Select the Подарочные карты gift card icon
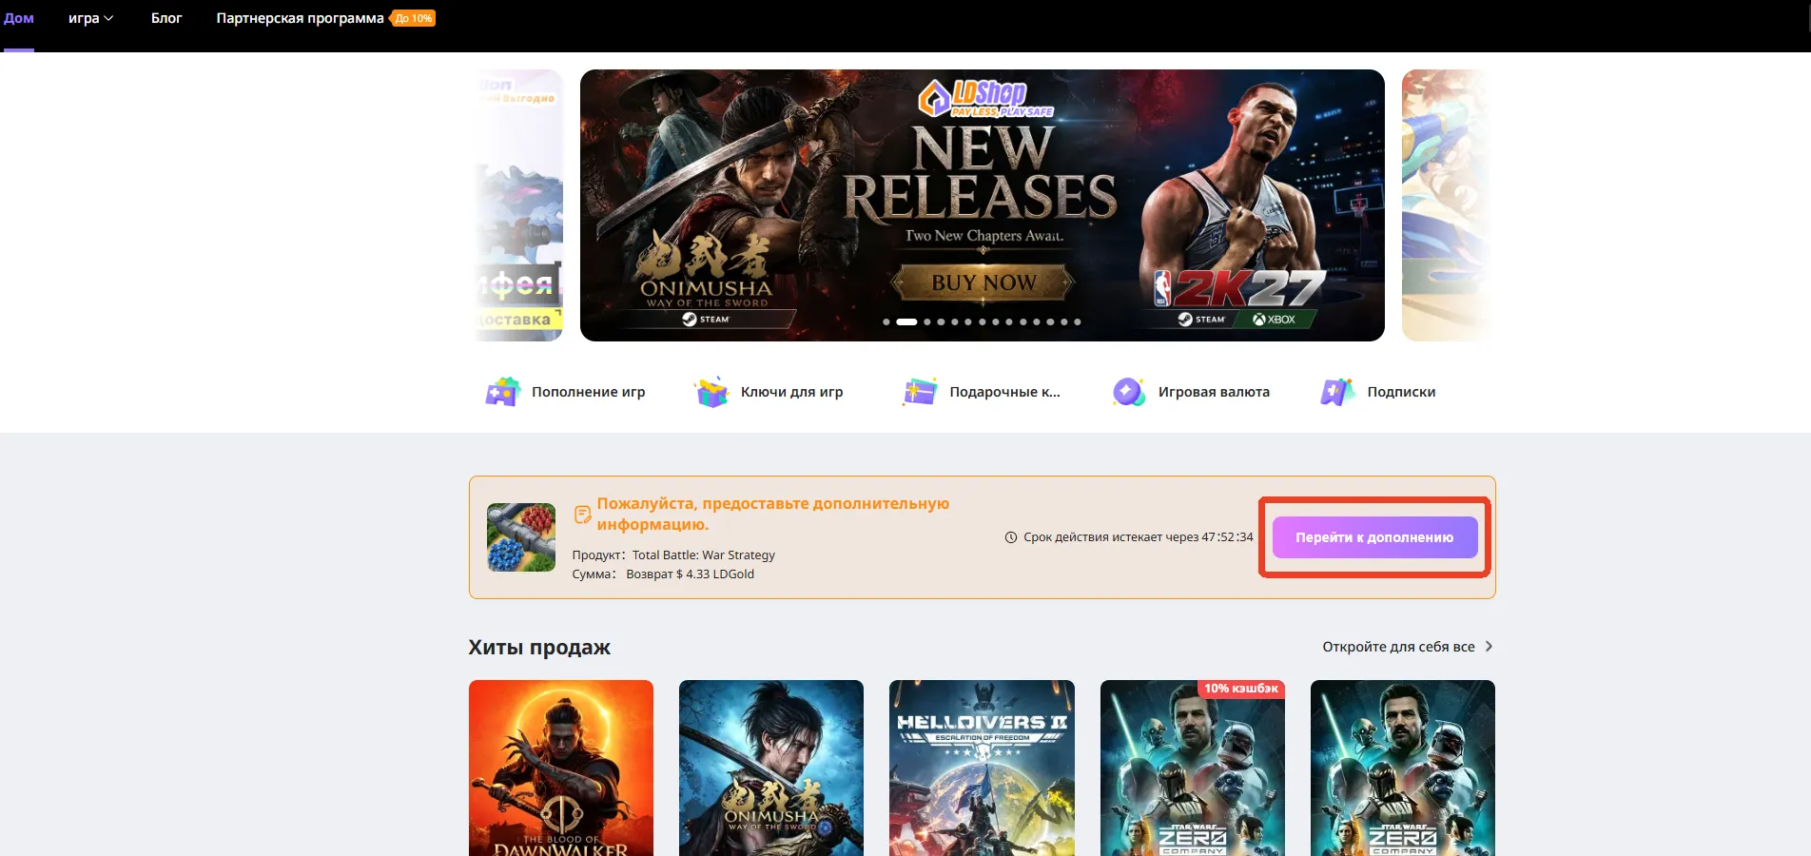 pyautogui.click(x=920, y=392)
